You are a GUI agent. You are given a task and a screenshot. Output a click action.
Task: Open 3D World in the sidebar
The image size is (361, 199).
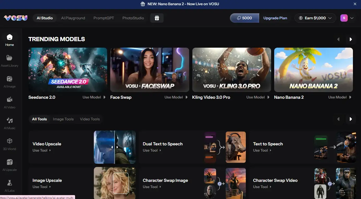10,144
